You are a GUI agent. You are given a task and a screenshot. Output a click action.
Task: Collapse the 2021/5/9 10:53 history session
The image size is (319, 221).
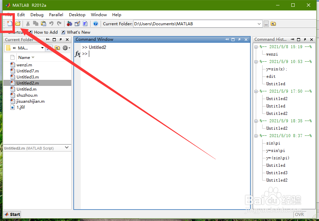(x=256, y=62)
